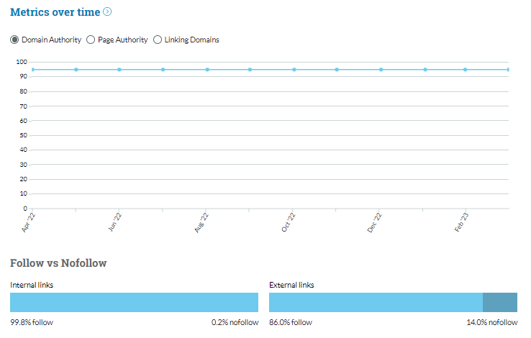The height and width of the screenshot is (338, 531).
Task: Click the Internal links follow bar
Action: click(x=134, y=303)
